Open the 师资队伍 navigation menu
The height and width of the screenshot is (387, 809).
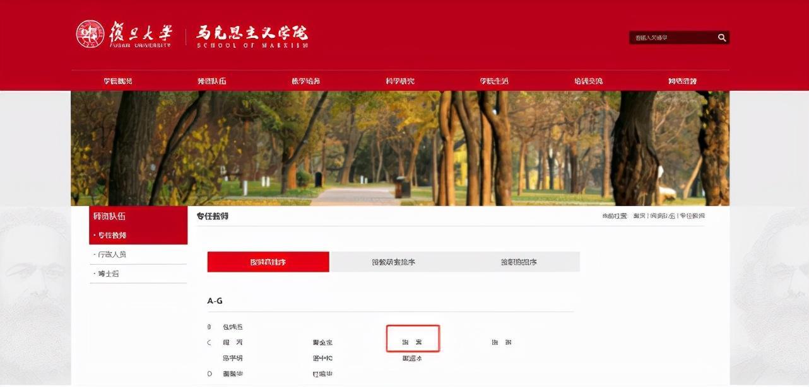[212, 81]
